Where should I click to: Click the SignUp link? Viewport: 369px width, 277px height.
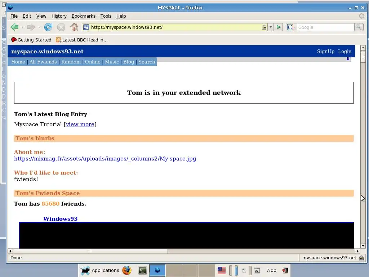pos(325,51)
